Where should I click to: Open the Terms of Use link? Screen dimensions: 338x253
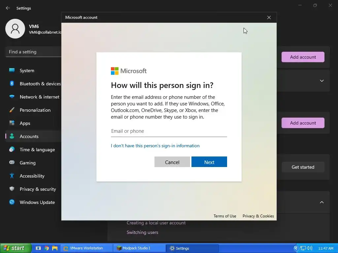225,216
